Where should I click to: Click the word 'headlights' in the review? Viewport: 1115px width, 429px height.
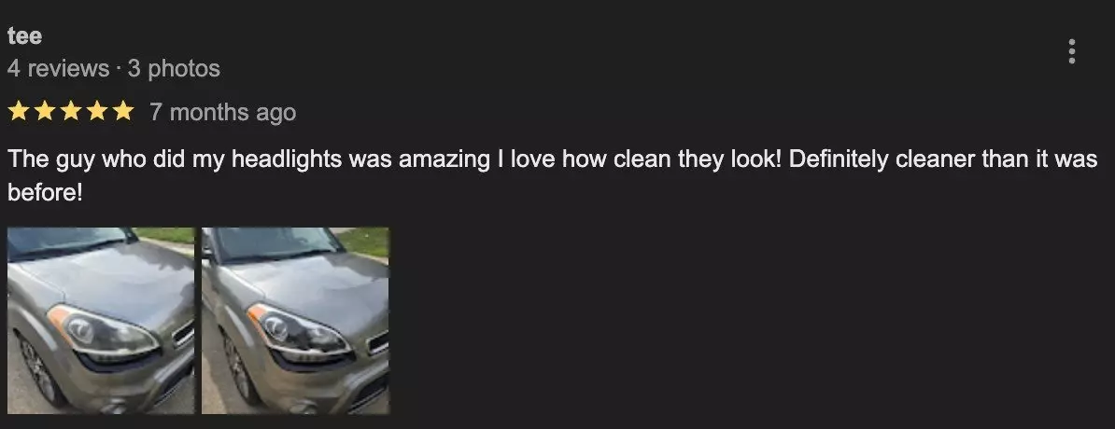coord(288,159)
